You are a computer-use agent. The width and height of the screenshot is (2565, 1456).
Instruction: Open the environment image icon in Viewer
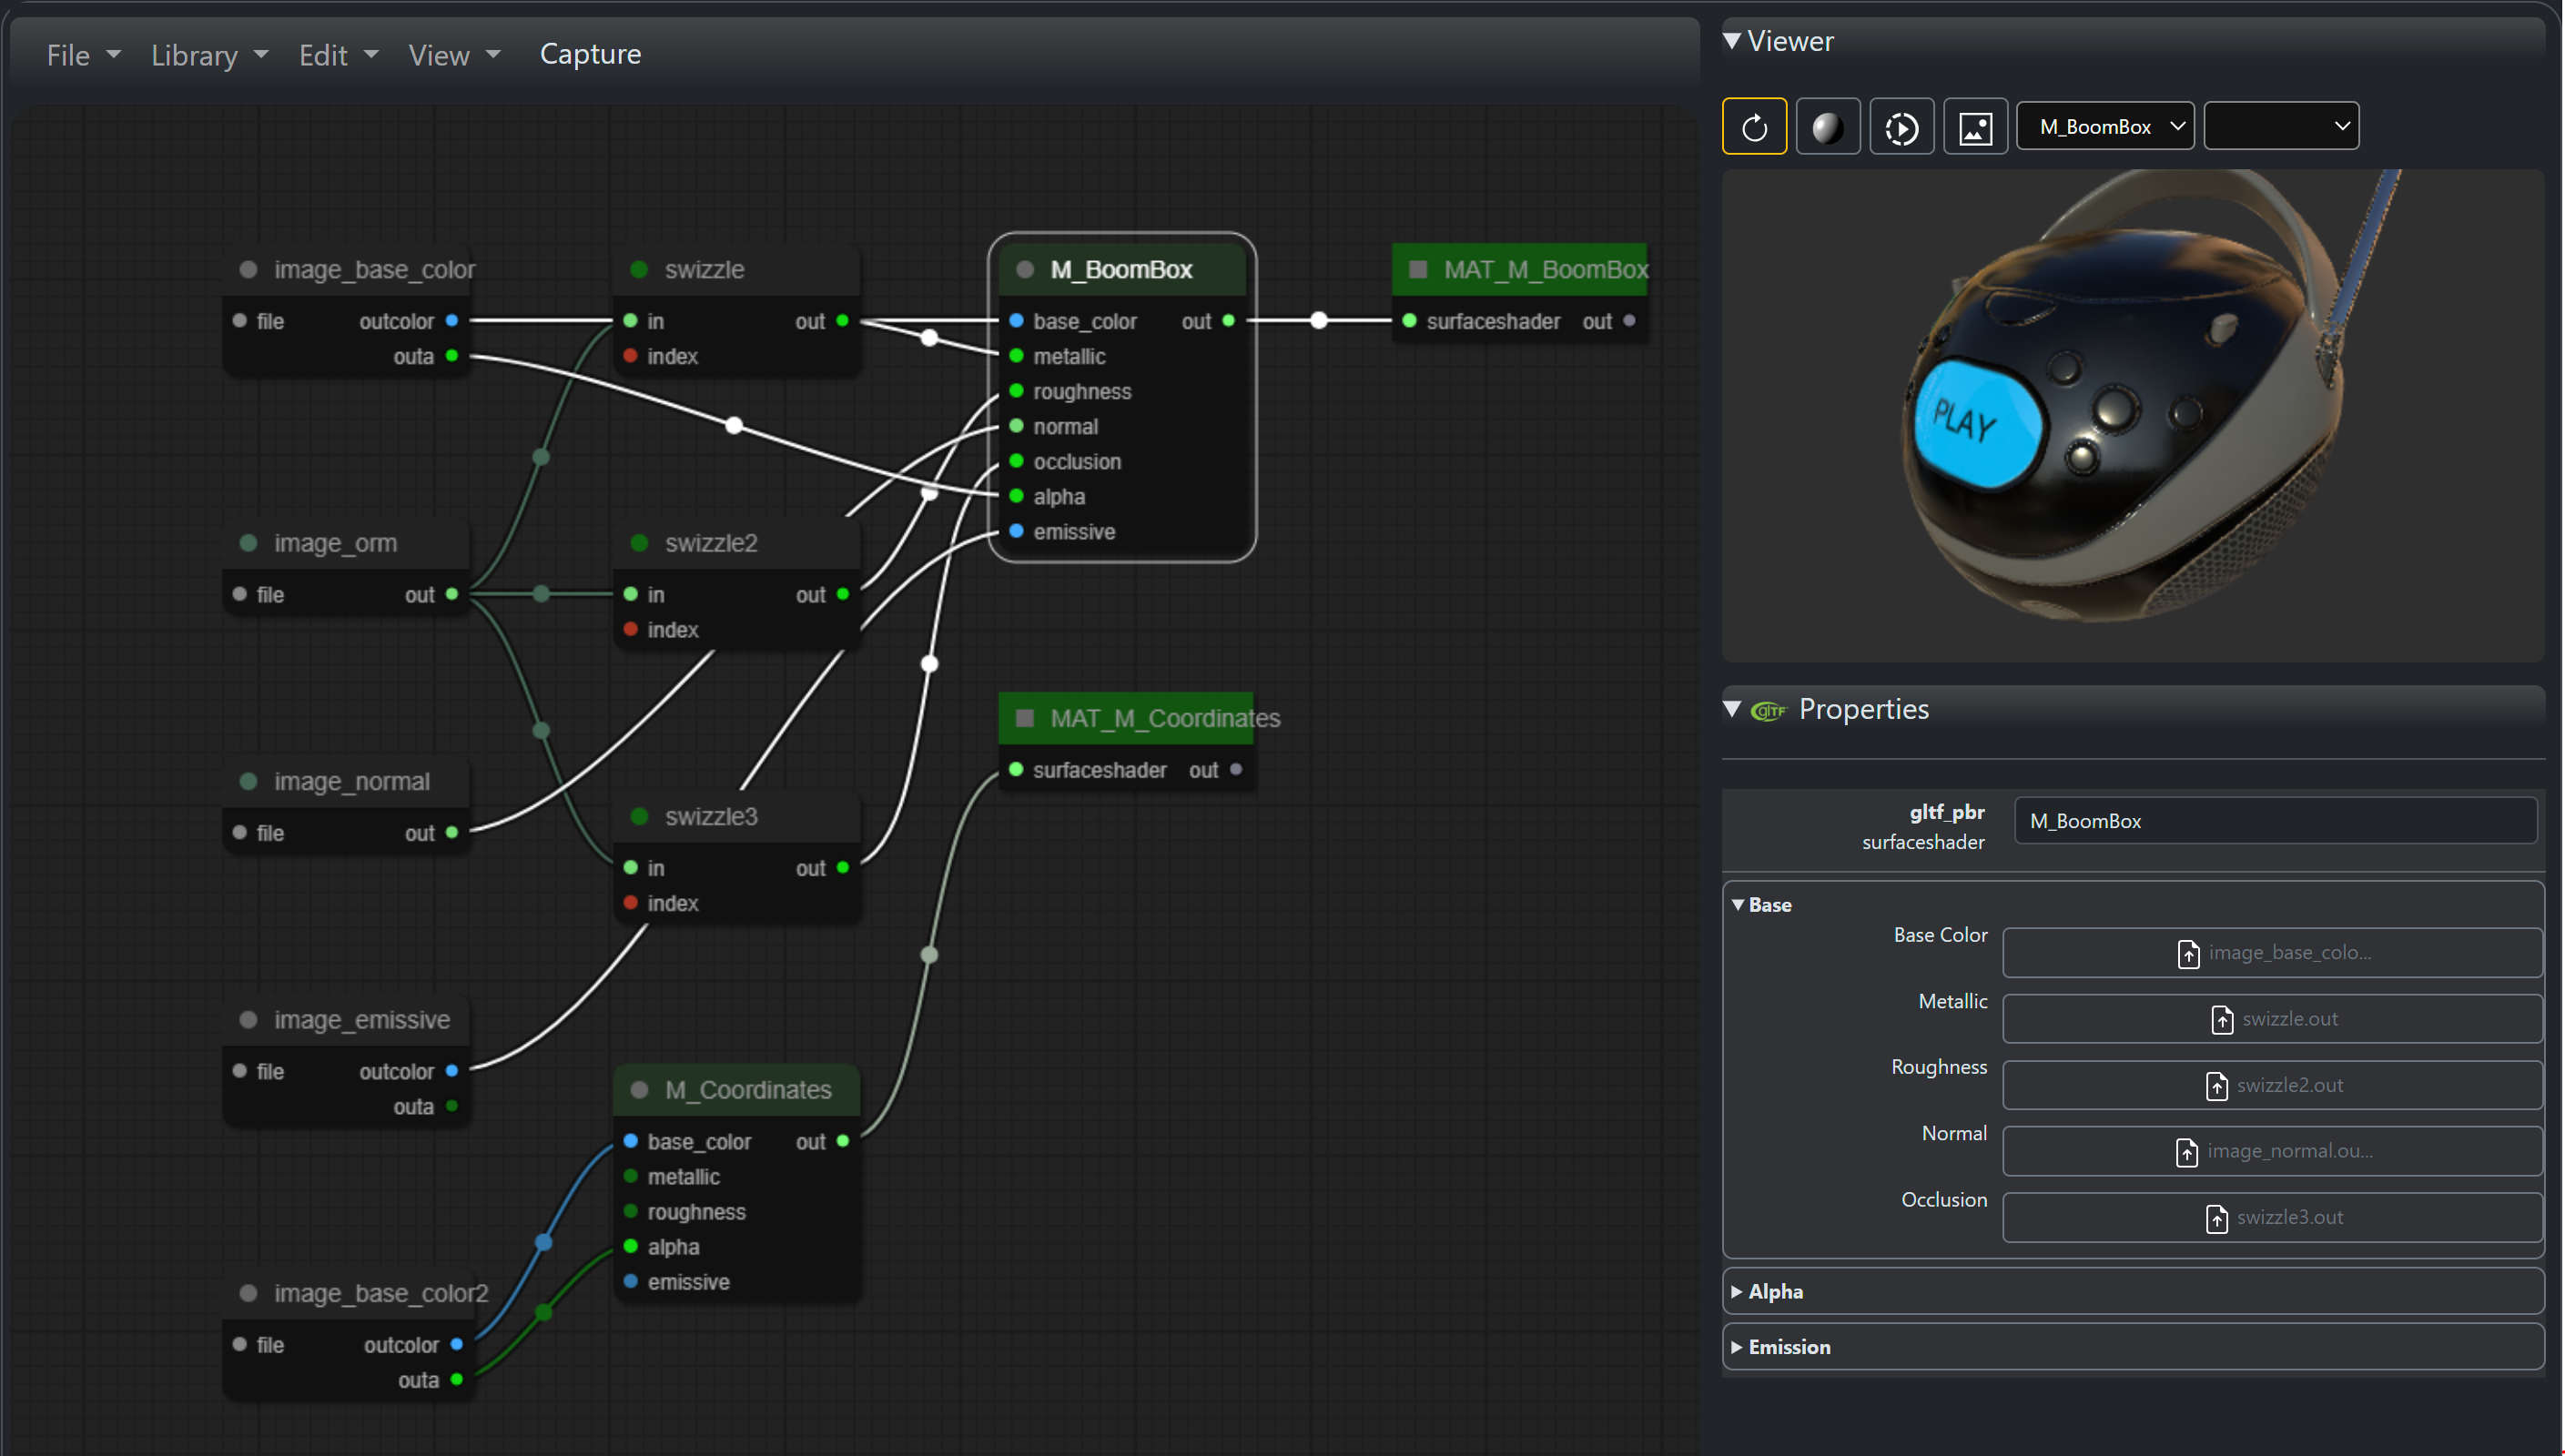click(x=1976, y=126)
